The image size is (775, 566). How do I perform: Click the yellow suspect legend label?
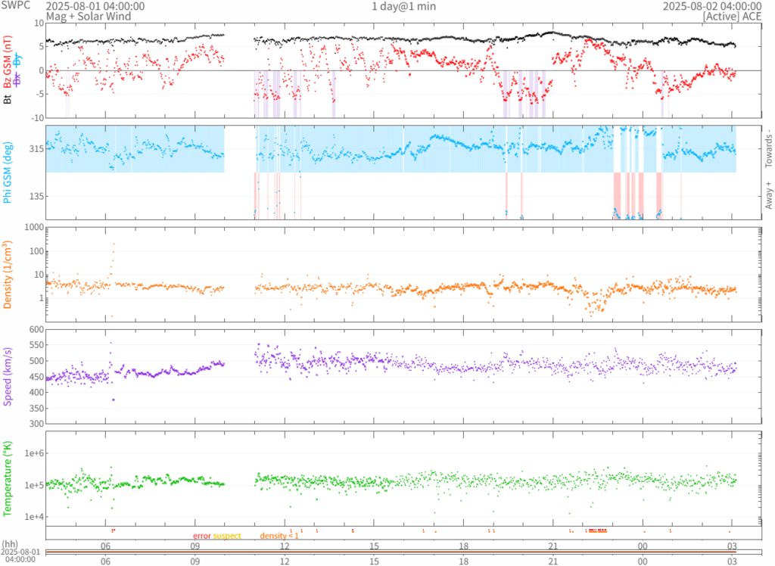[227, 536]
